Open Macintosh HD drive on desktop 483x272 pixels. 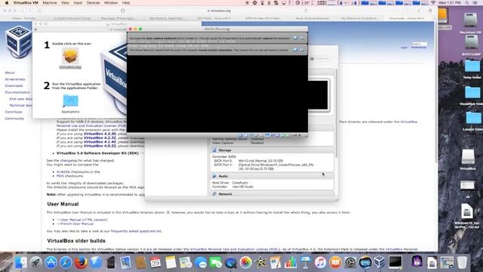[x=470, y=21]
